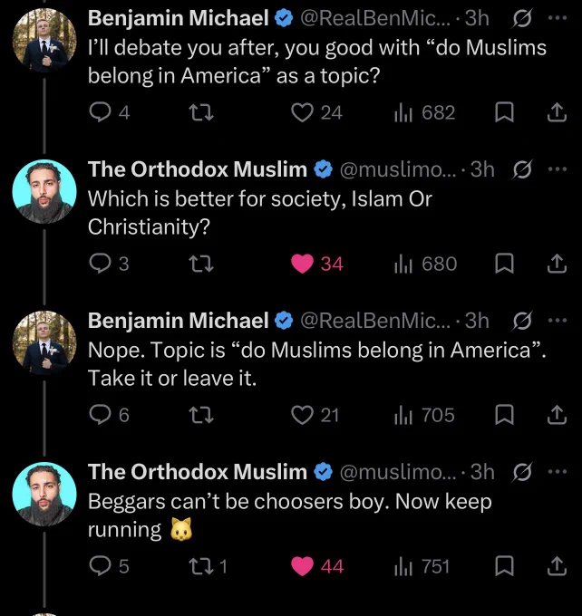Image resolution: width=582 pixels, height=616 pixels.
Task: Unlike the tweet with 44 likes
Action: [x=302, y=566]
